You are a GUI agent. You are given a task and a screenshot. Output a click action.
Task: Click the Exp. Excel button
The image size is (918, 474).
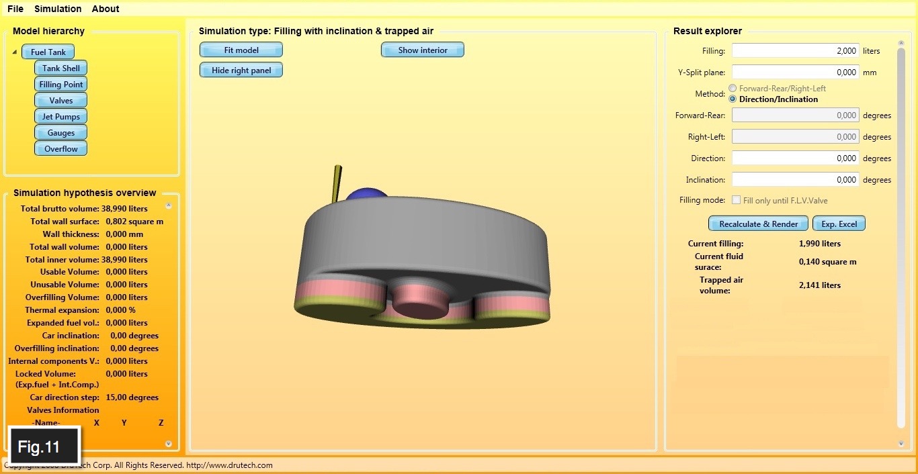(x=839, y=224)
